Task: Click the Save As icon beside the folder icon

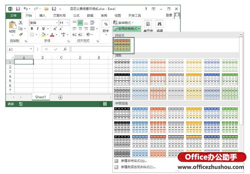Action: [x=54, y=9]
